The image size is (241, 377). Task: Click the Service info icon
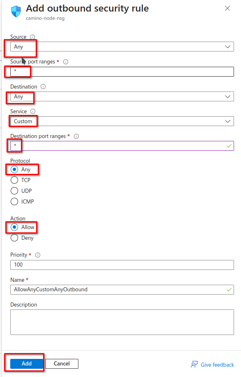[33, 111]
